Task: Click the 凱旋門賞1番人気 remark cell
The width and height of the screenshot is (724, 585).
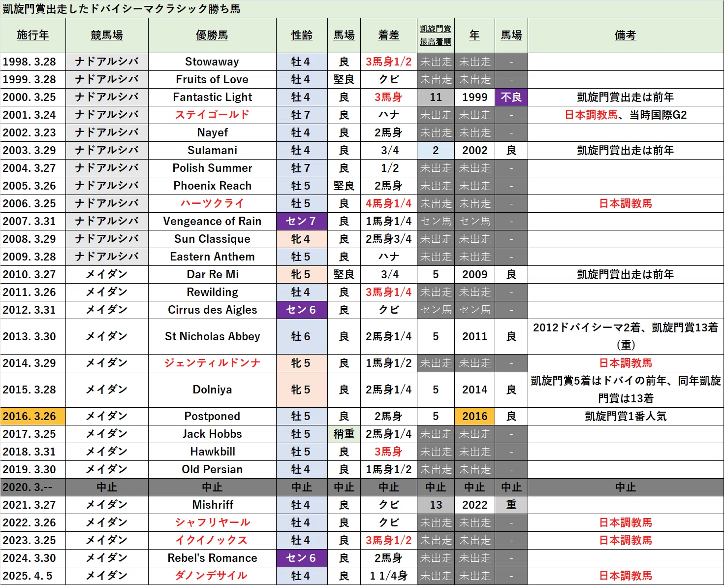Action: coord(626,416)
